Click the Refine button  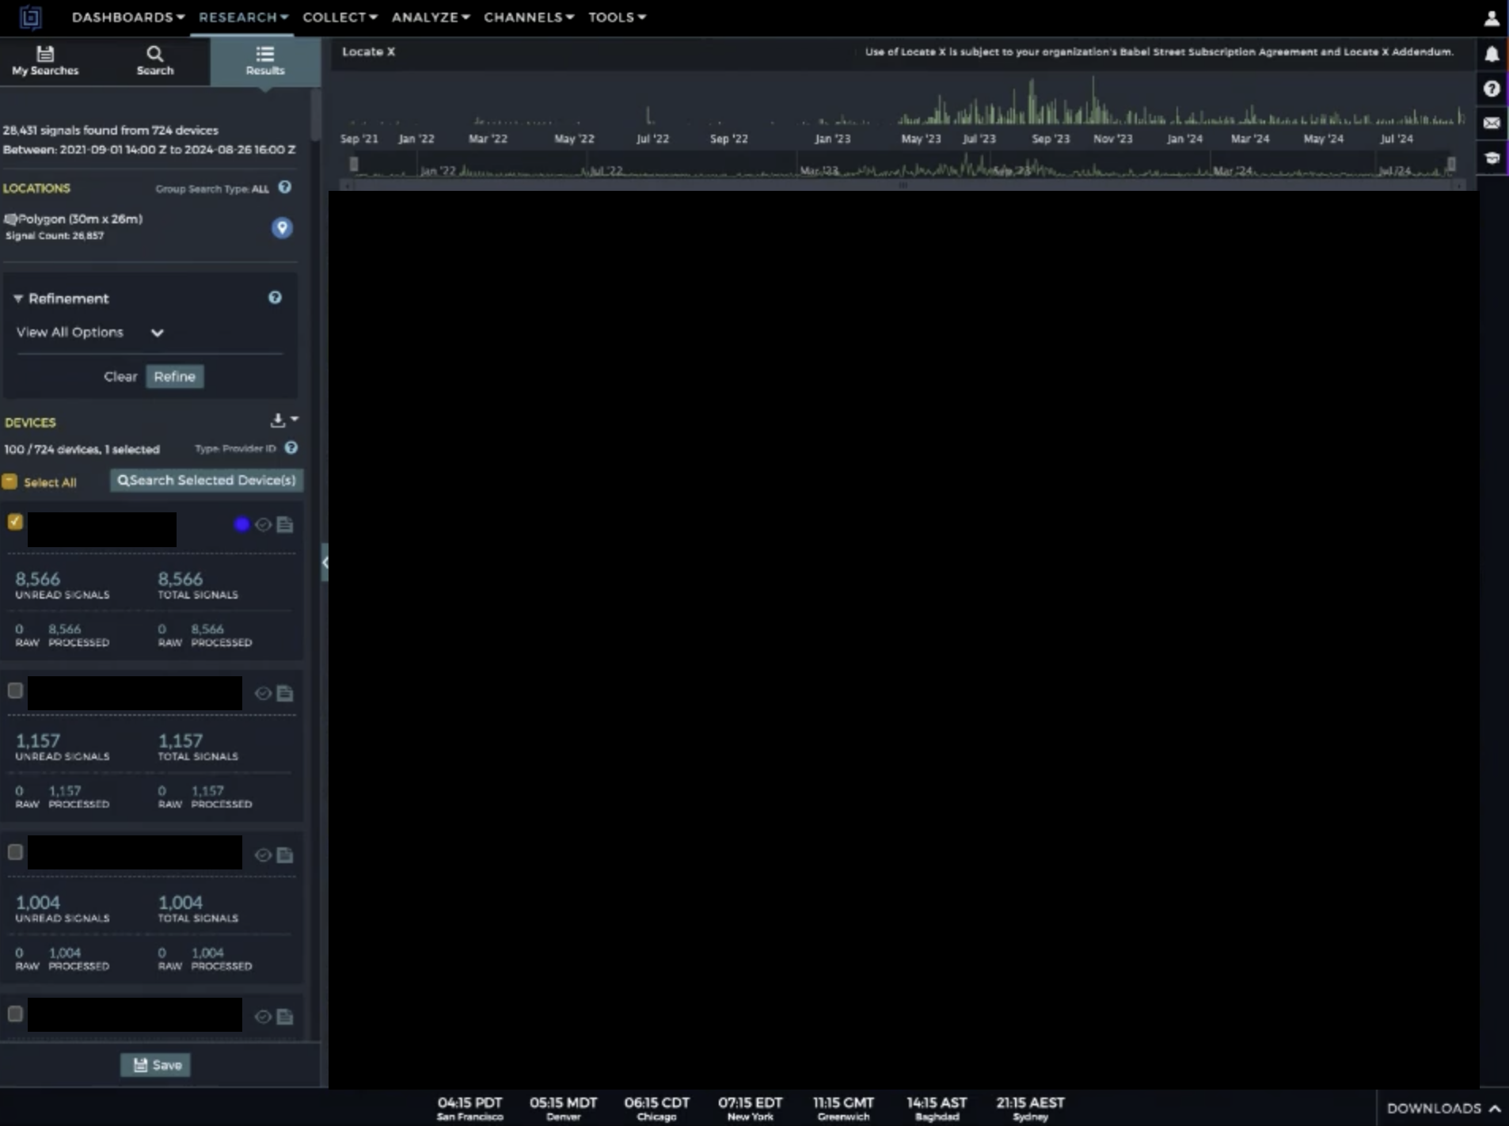[x=174, y=377]
